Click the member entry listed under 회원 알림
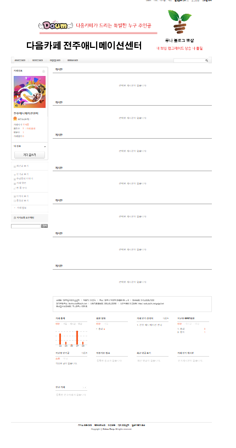Image resolution: width=236 pixels, height=448 pixels. tap(102, 329)
